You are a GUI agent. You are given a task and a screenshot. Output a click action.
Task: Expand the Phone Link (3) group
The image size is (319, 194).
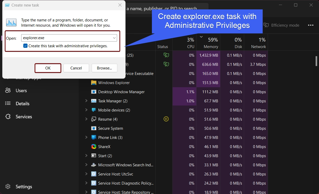pos(86,137)
